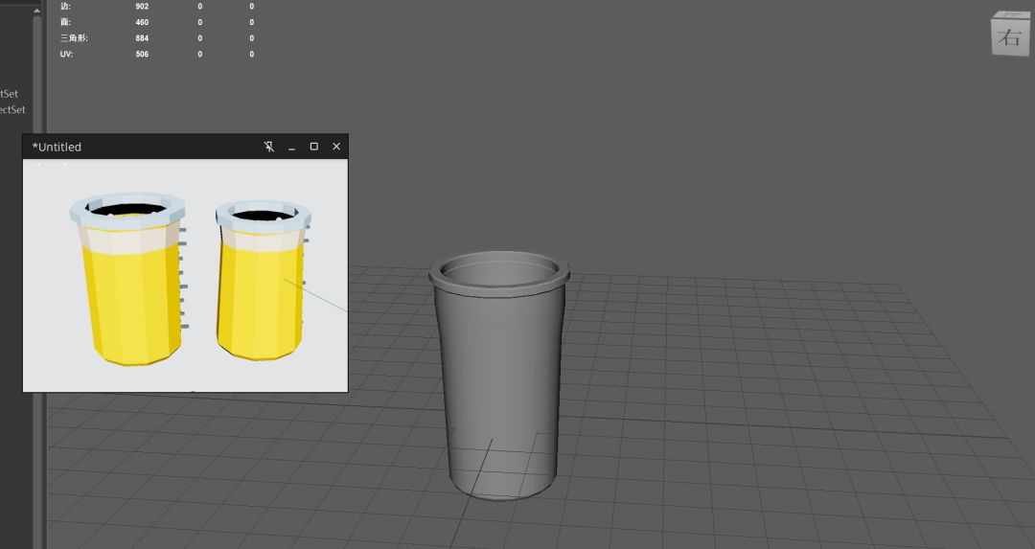Click the *Untitled window title bar

point(142,147)
